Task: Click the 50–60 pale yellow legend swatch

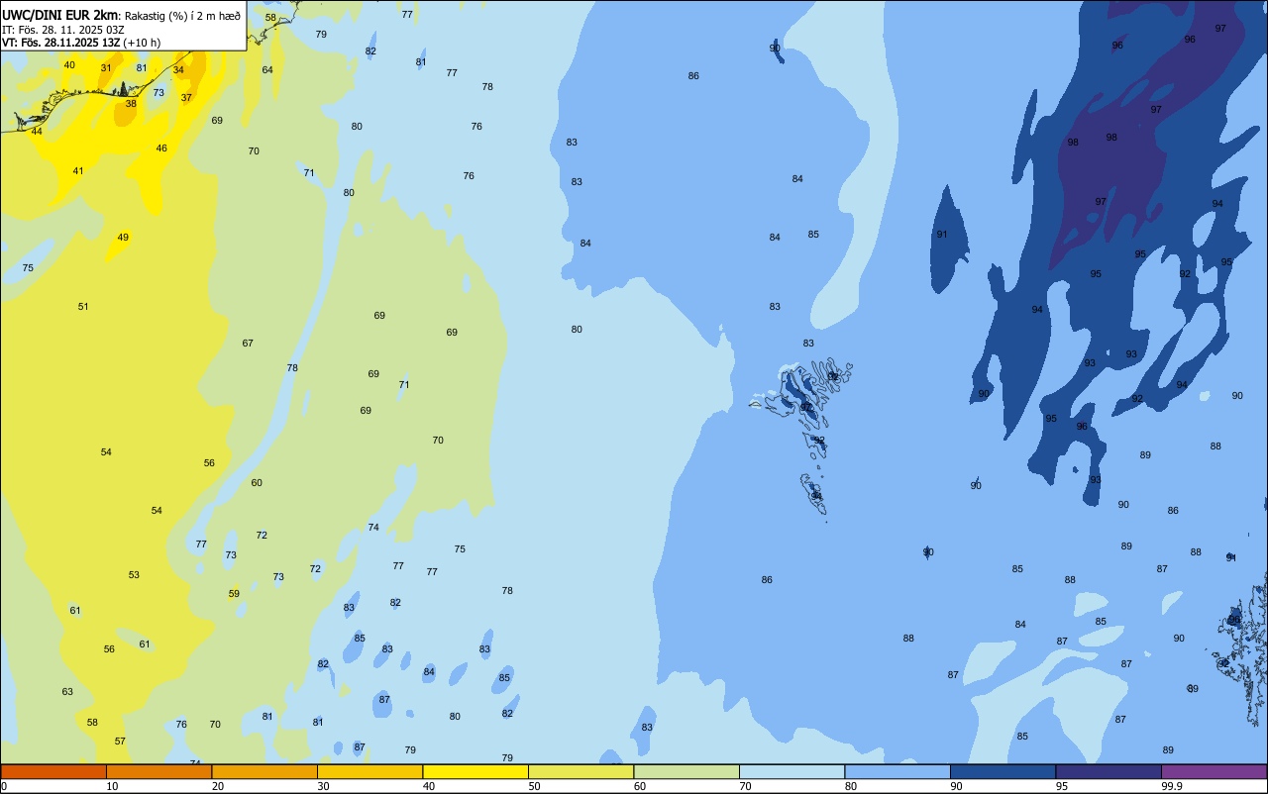Action: (581, 771)
